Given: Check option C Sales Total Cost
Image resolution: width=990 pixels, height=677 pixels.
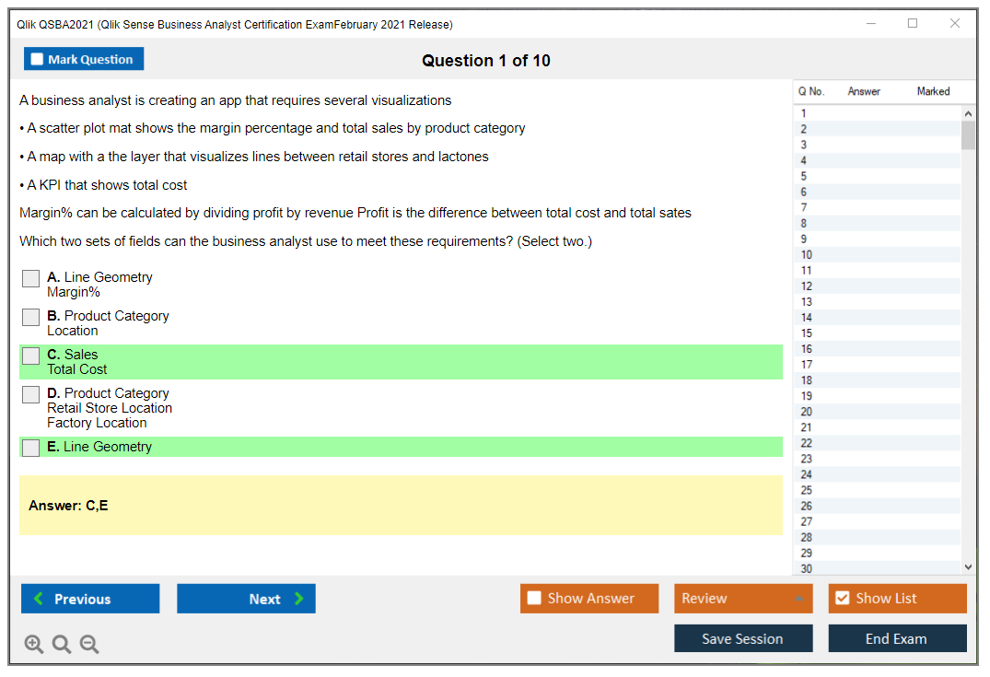Looking at the screenshot, I should [x=31, y=356].
